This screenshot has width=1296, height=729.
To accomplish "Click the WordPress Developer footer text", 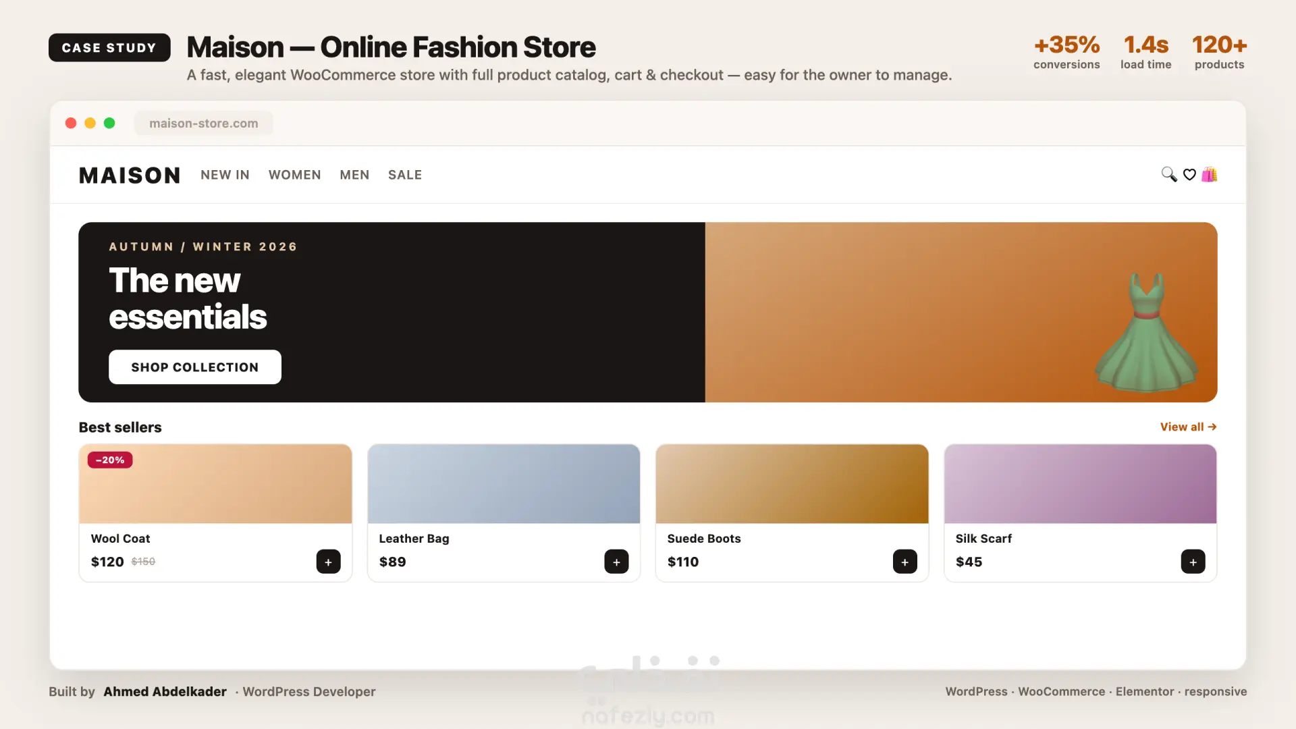I will pos(309,692).
